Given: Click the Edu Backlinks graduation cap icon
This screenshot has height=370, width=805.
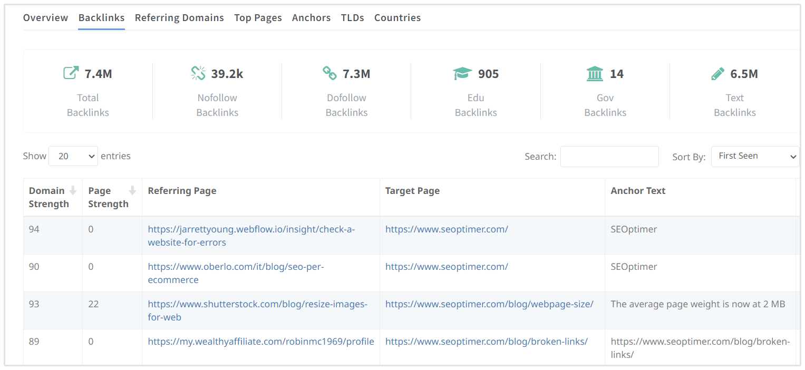Looking at the screenshot, I should click(x=462, y=74).
